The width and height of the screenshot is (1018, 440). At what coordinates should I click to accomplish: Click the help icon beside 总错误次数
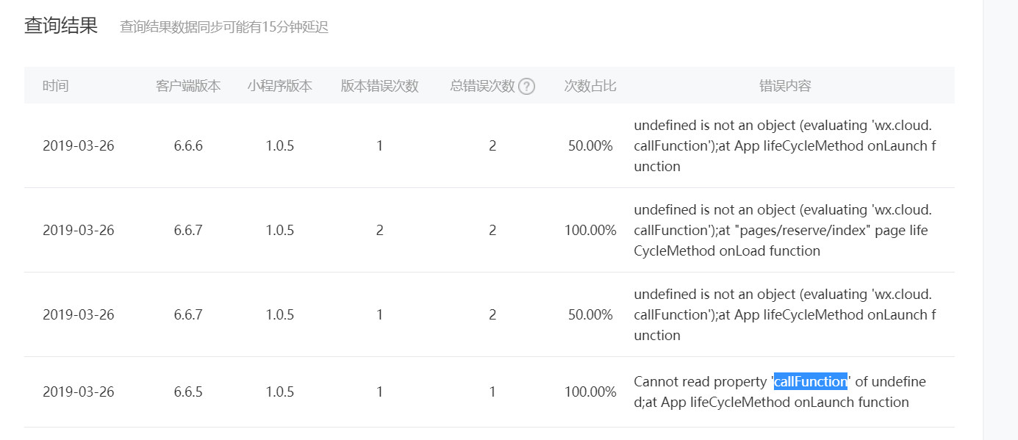pos(526,86)
